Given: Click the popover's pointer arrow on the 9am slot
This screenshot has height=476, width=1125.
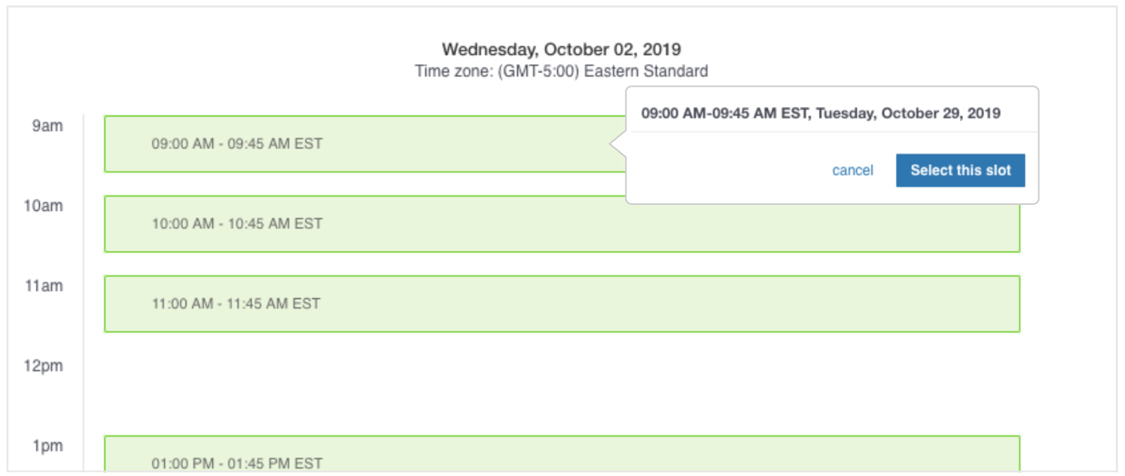Looking at the screenshot, I should coord(618,144).
